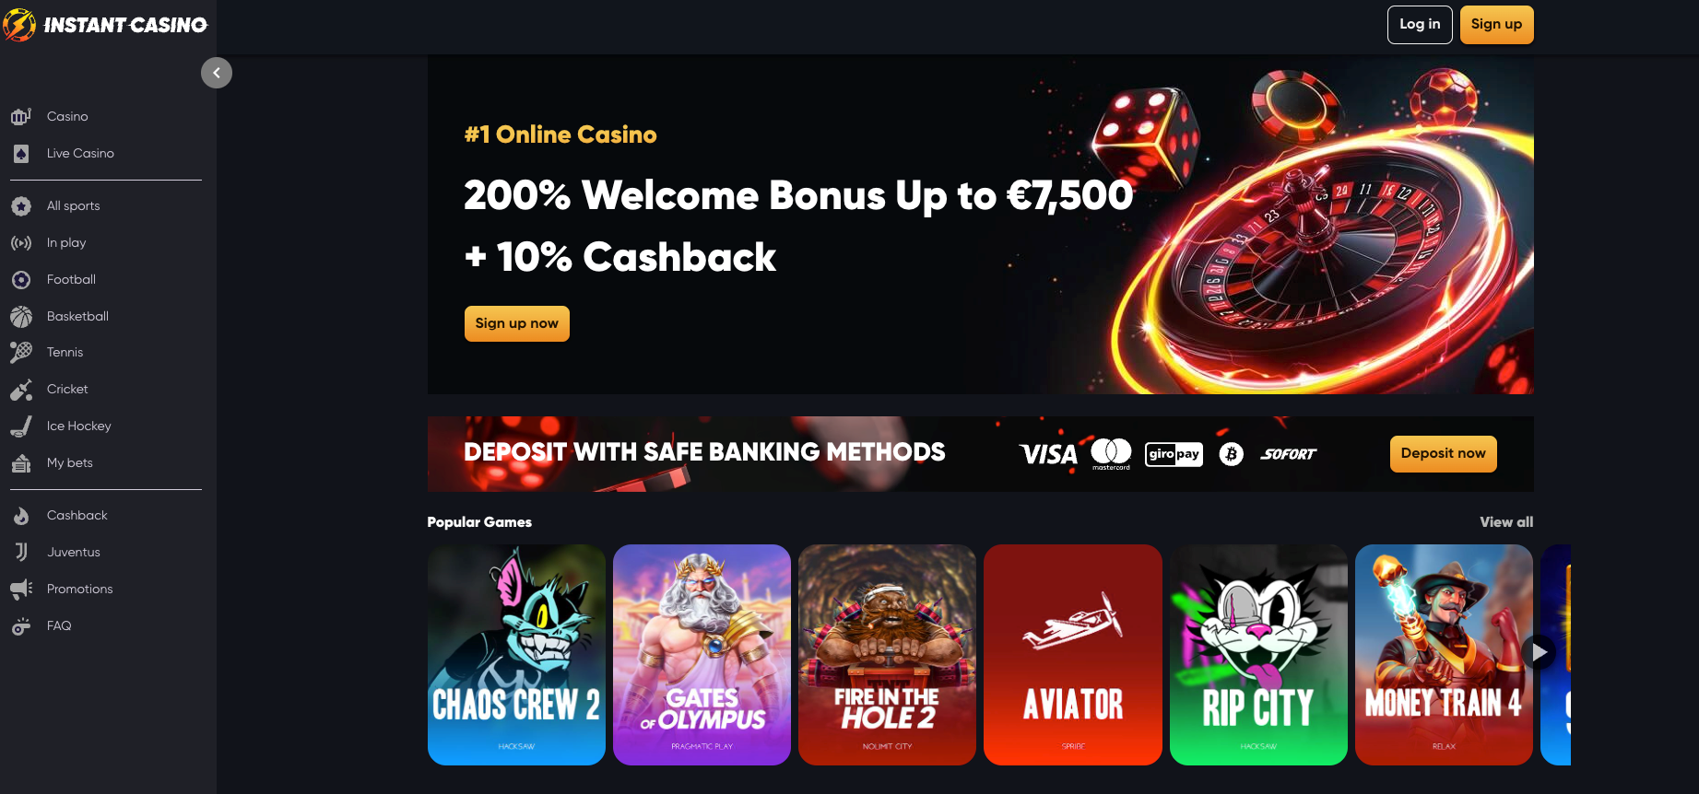Click the Promotions megaphone icon
The image size is (1699, 794).
coord(21,590)
